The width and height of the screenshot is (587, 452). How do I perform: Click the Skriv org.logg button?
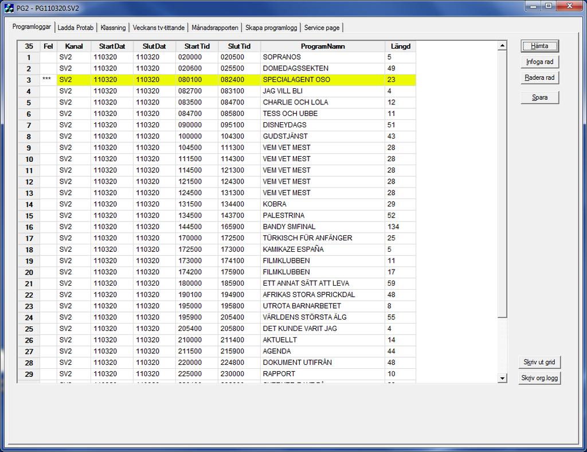point(539,378)
